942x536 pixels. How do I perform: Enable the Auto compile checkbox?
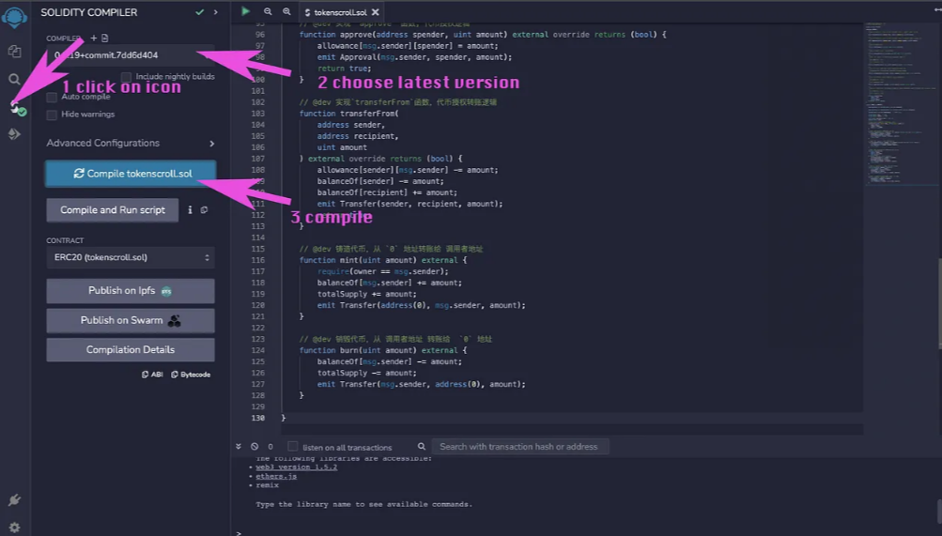52,98
